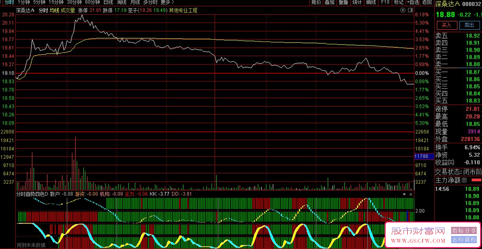482x249 pixels.
Task: Click the 交易状态 status line
Action: pos(458,172)
